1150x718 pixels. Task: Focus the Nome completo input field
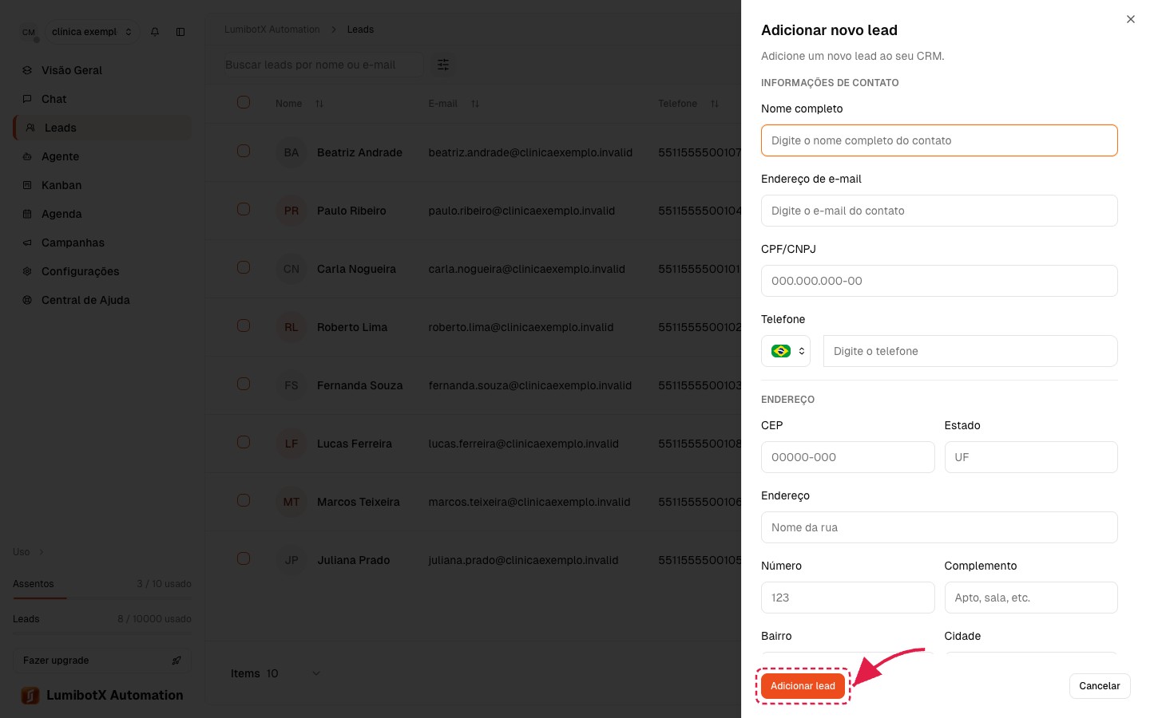click(x=939, y=140)
